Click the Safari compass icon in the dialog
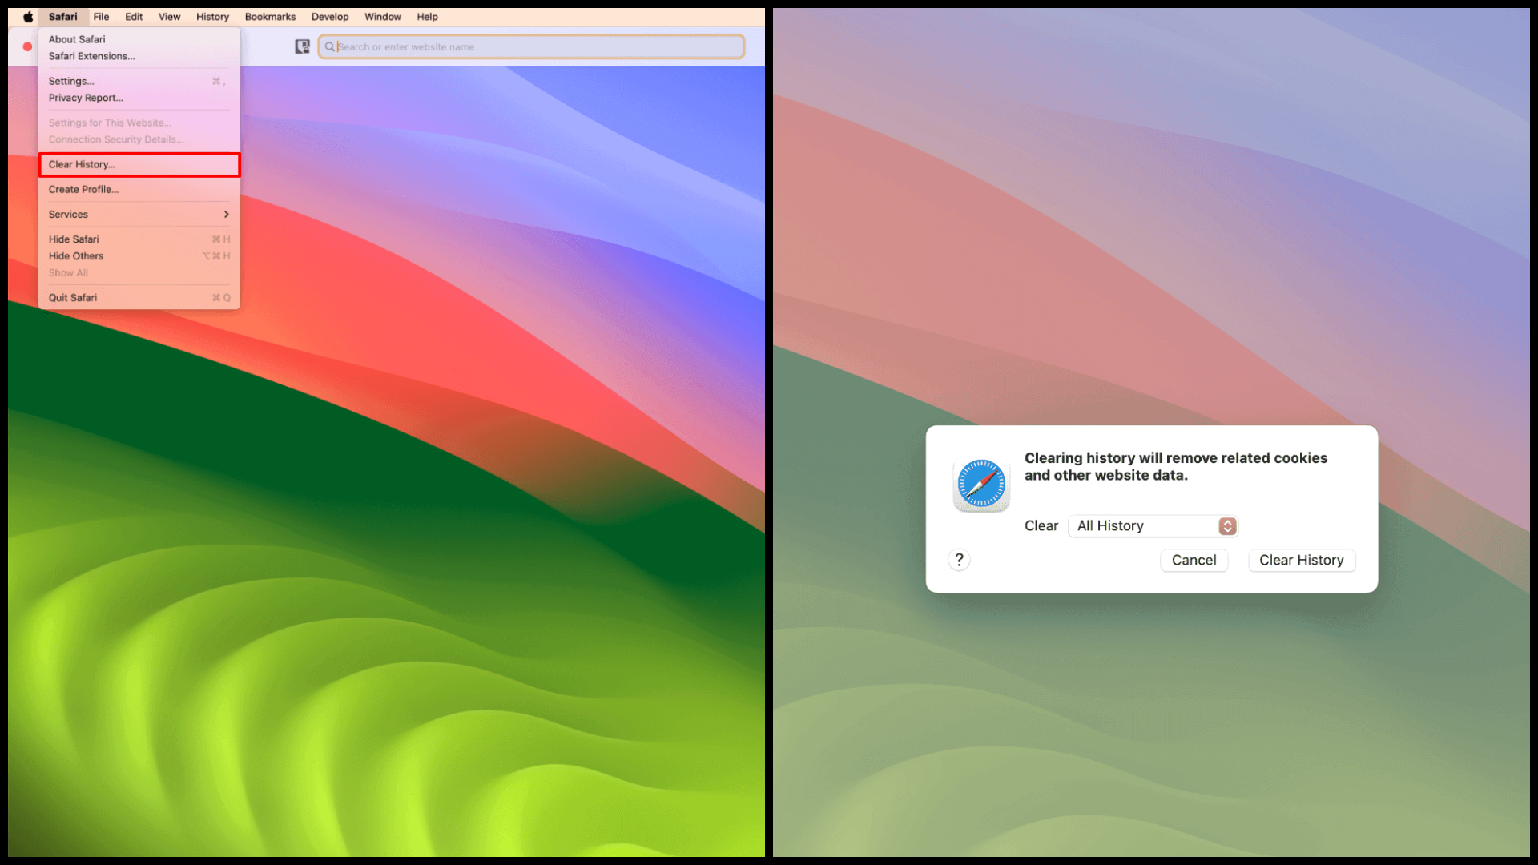 [x=981, y=485]
